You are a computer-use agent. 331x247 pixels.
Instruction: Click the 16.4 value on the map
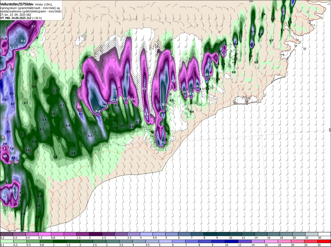click(x=97, y=111)
